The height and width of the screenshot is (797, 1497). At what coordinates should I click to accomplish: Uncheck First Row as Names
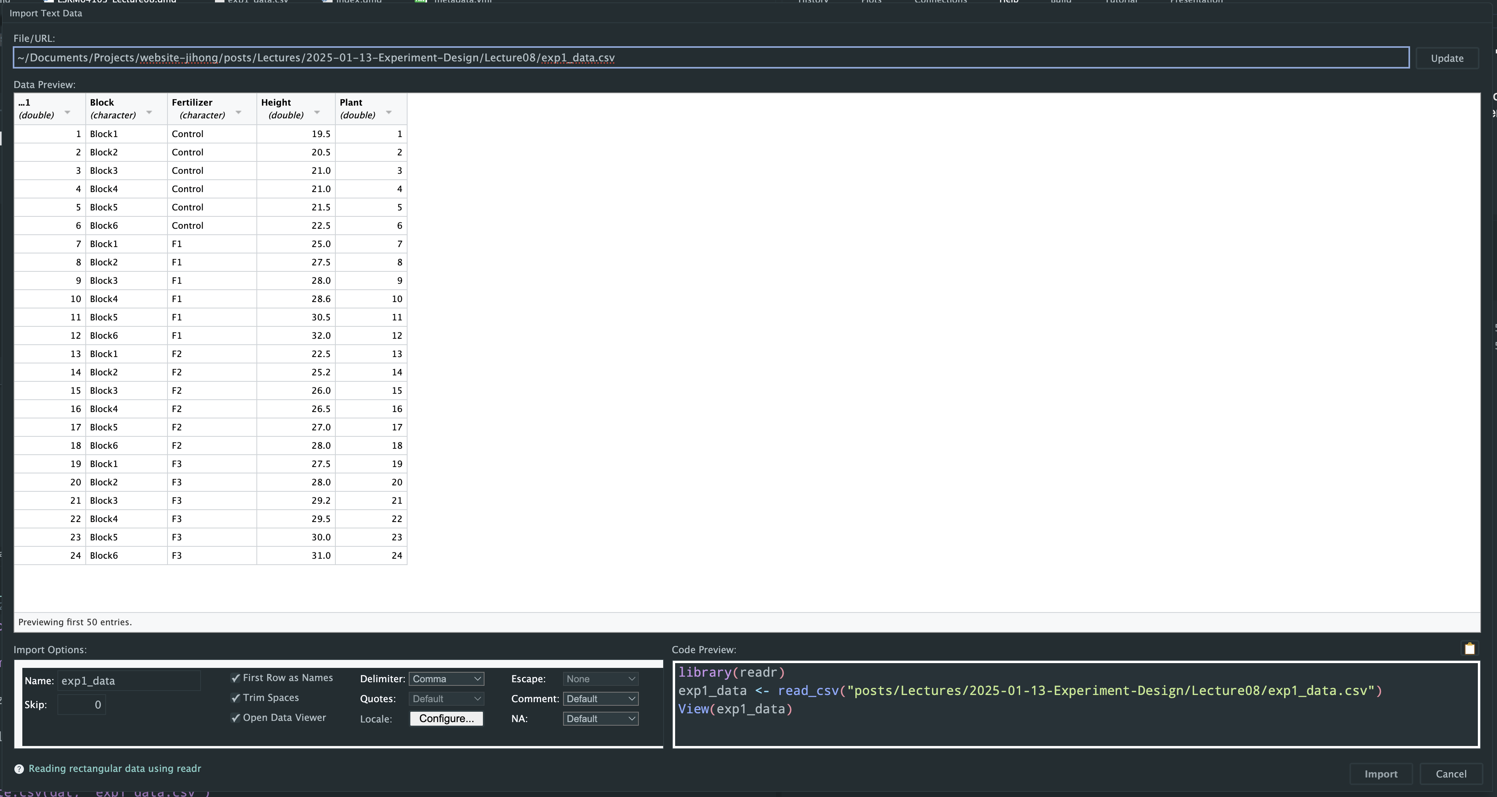[235, 678]
